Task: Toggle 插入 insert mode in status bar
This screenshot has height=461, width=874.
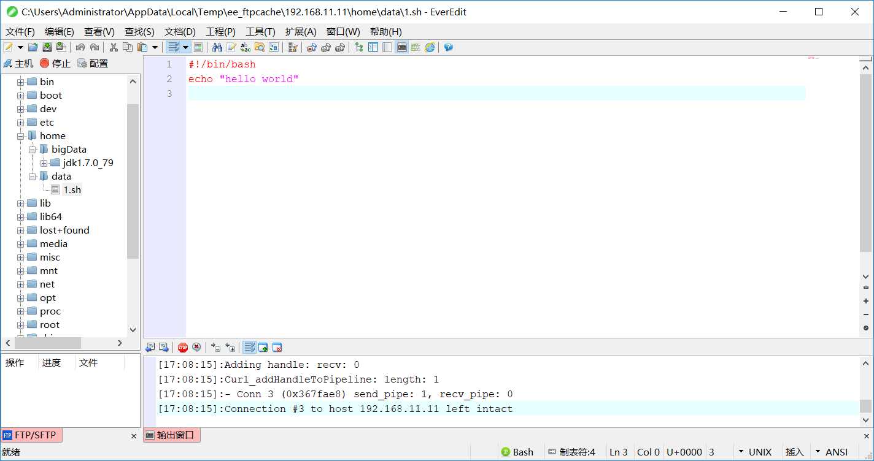Action: (x=794, y=452)
